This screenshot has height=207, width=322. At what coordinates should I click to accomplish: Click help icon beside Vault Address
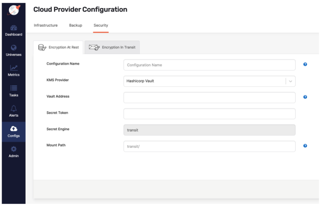(x=305, y=97)
